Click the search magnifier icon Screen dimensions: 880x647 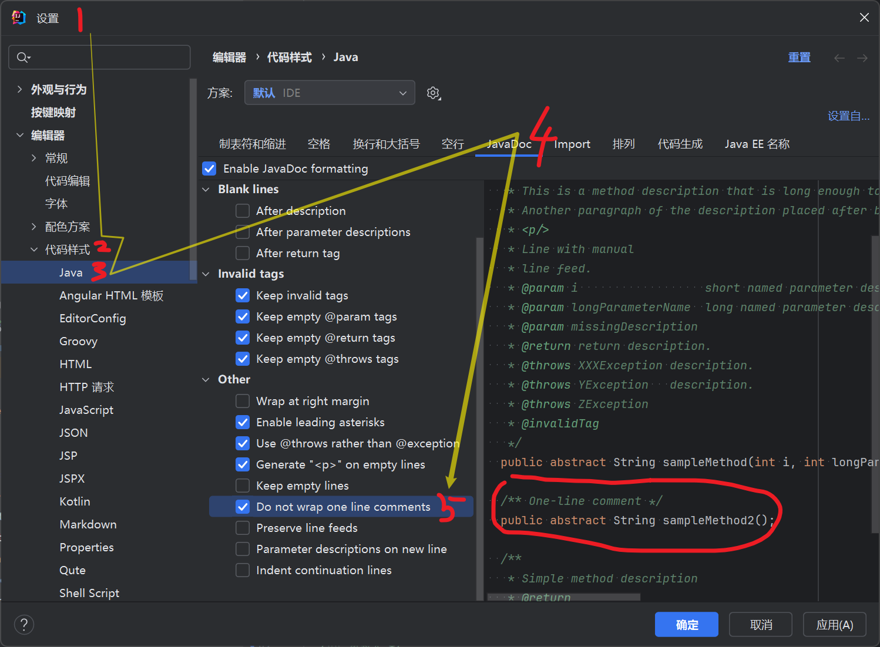[23, 58]
